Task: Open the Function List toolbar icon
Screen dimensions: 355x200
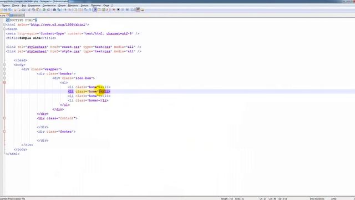Action: point(108,10)
